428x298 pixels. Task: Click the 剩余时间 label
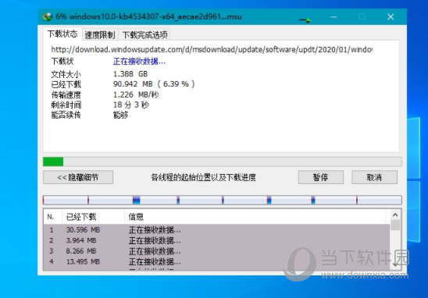[66, 105]
